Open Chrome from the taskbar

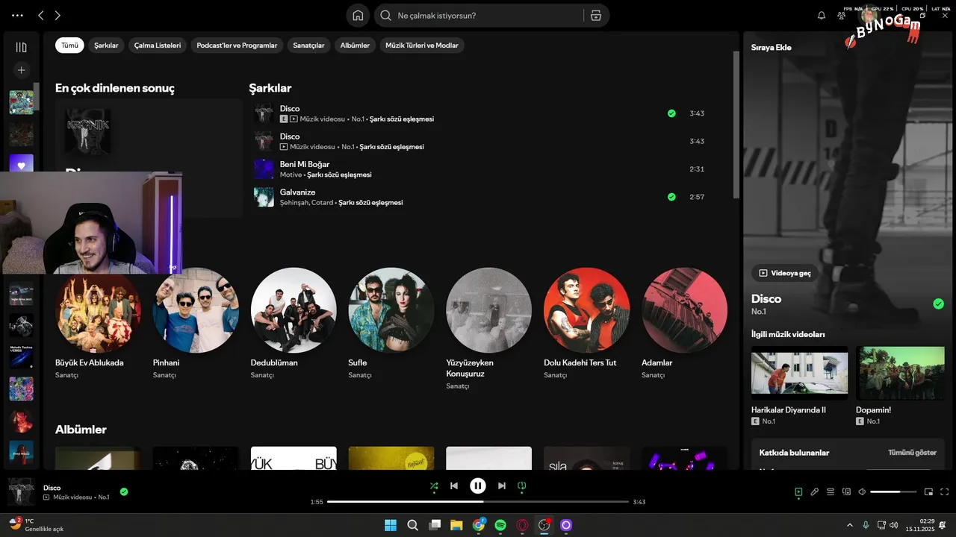479,525
